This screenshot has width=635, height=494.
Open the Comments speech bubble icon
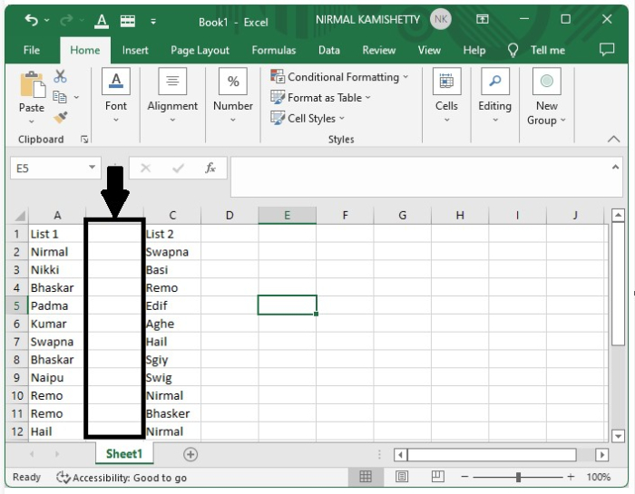607,50
